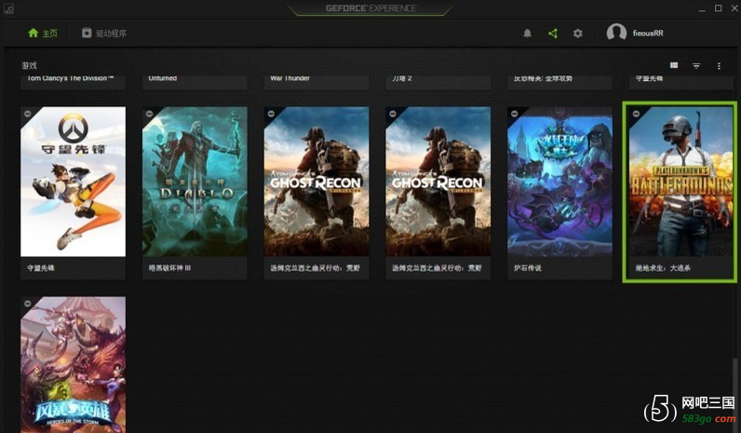The width and height of the screenshot is (741, 433).
Task: Click the Tom Clancy's The Division label
Action: coord(70,79)
